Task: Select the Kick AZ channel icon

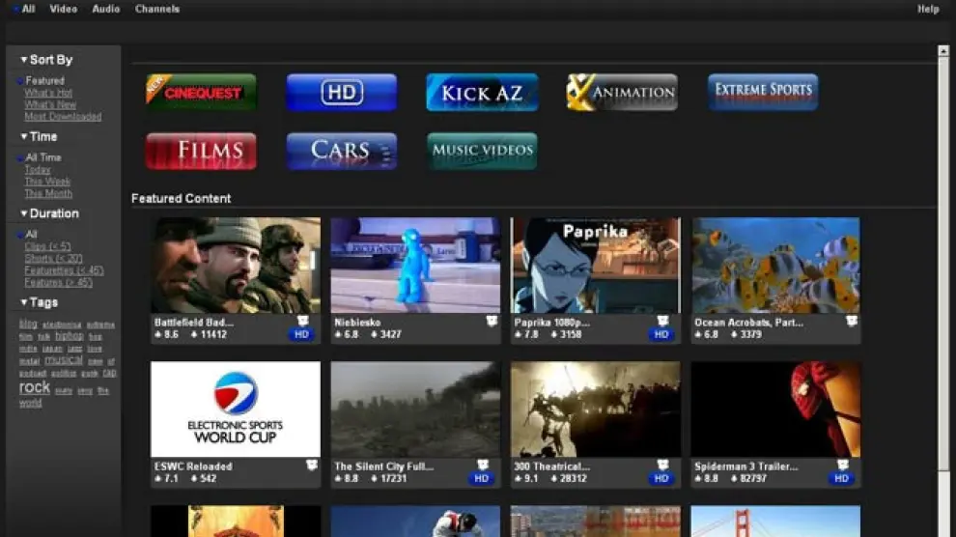Action: (481, 93)
